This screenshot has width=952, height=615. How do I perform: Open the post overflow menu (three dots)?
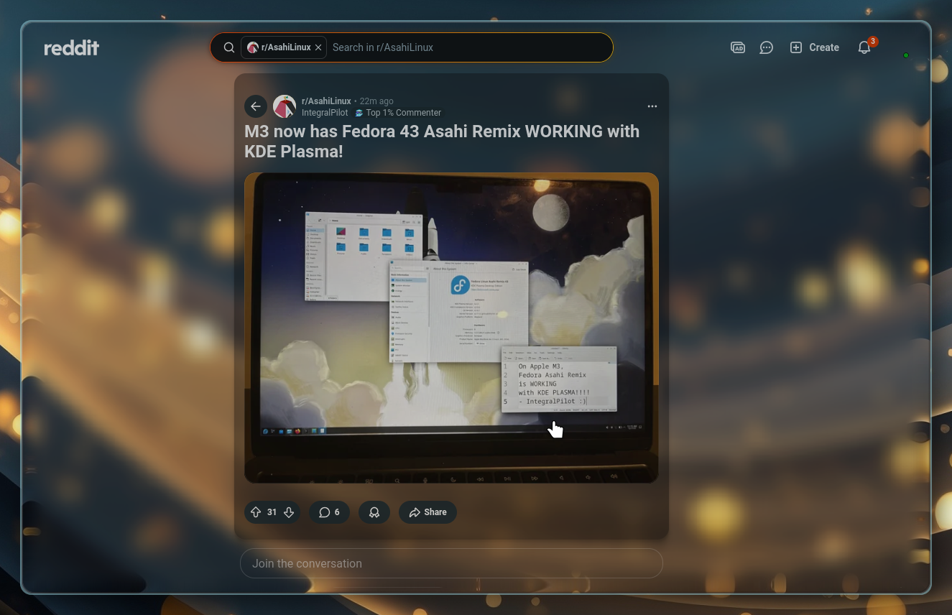coord(652,106)
